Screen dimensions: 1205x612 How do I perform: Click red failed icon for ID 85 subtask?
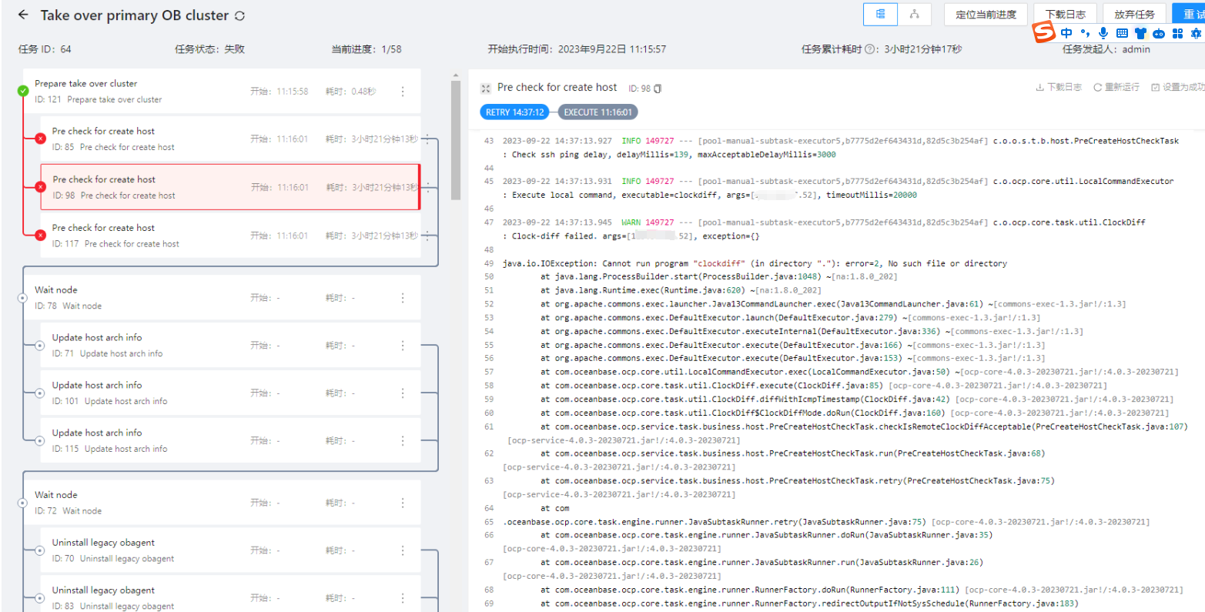40,139
